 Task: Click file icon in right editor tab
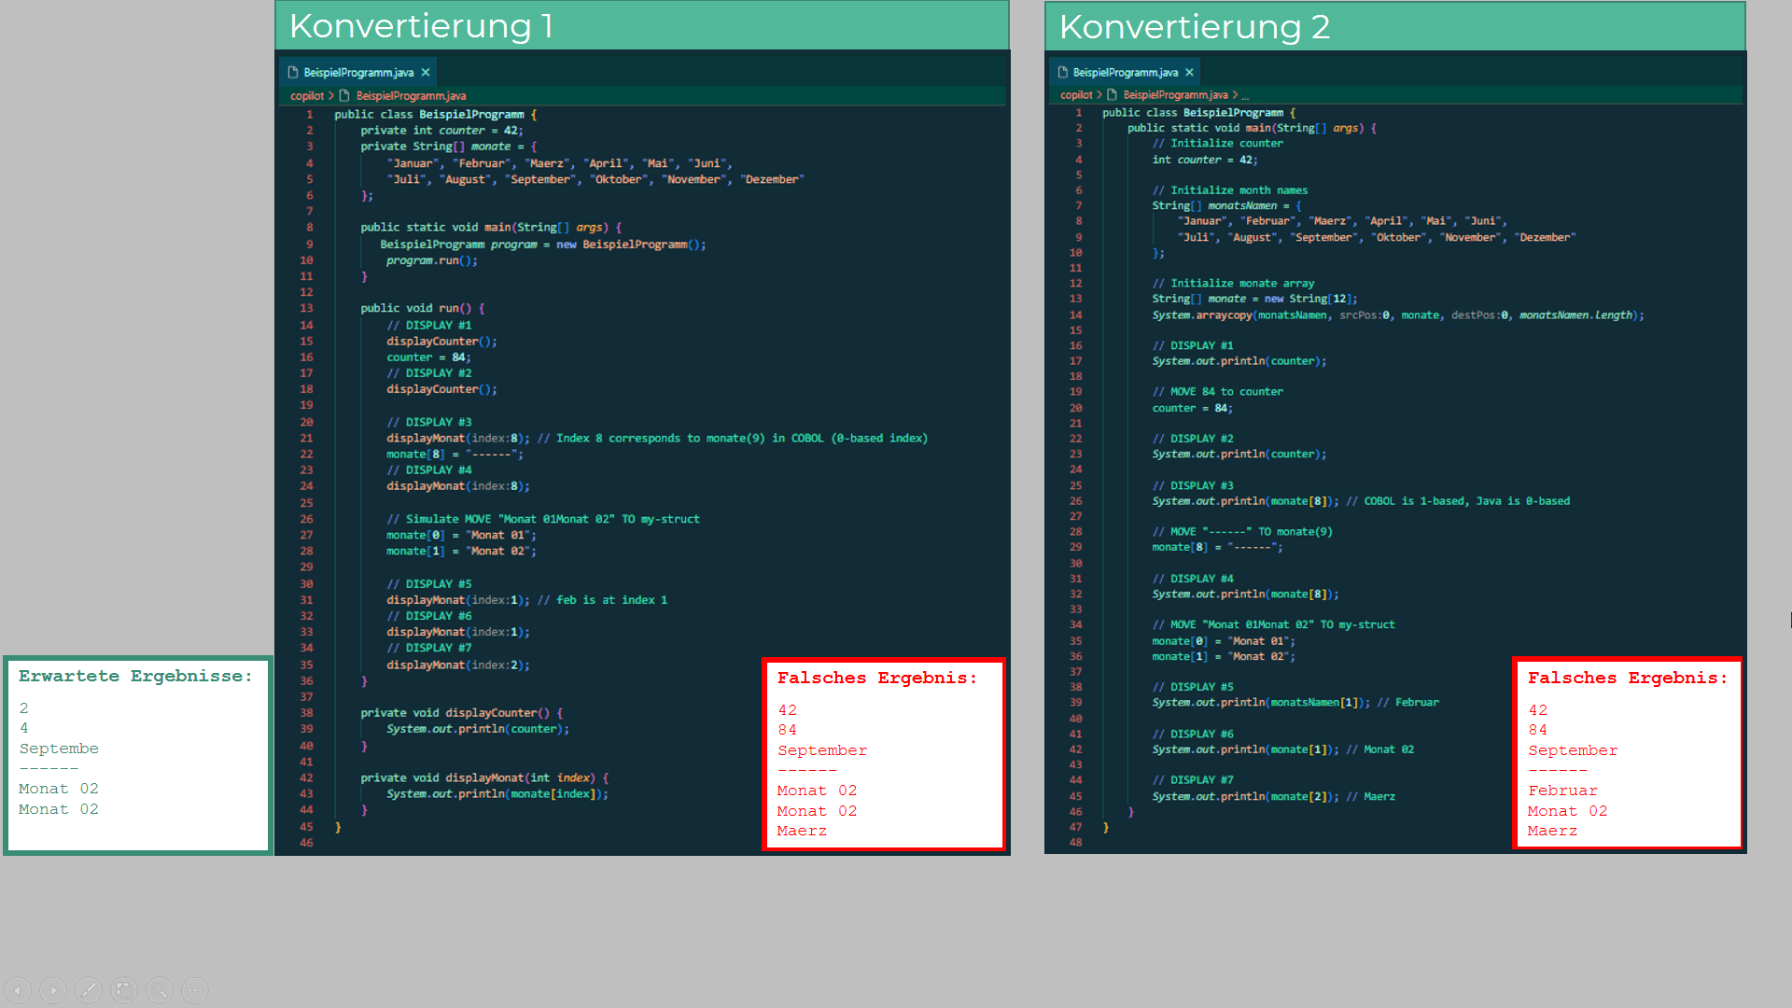(x=1062, y=73)
